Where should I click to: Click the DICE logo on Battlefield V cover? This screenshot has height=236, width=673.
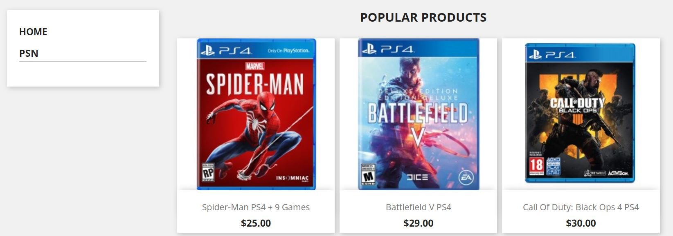coord(417,177)
